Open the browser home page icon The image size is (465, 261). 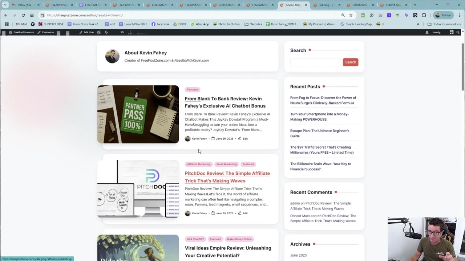pyautogui.click(x=32, y=15)
